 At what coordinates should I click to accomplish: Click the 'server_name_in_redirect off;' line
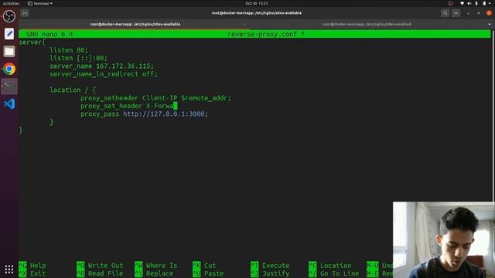[x=104, y=74]
